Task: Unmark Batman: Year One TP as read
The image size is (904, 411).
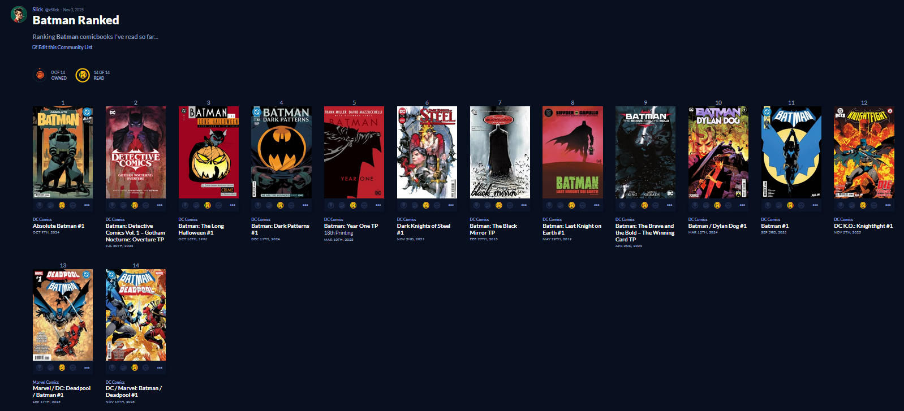Action: (353, 205)
